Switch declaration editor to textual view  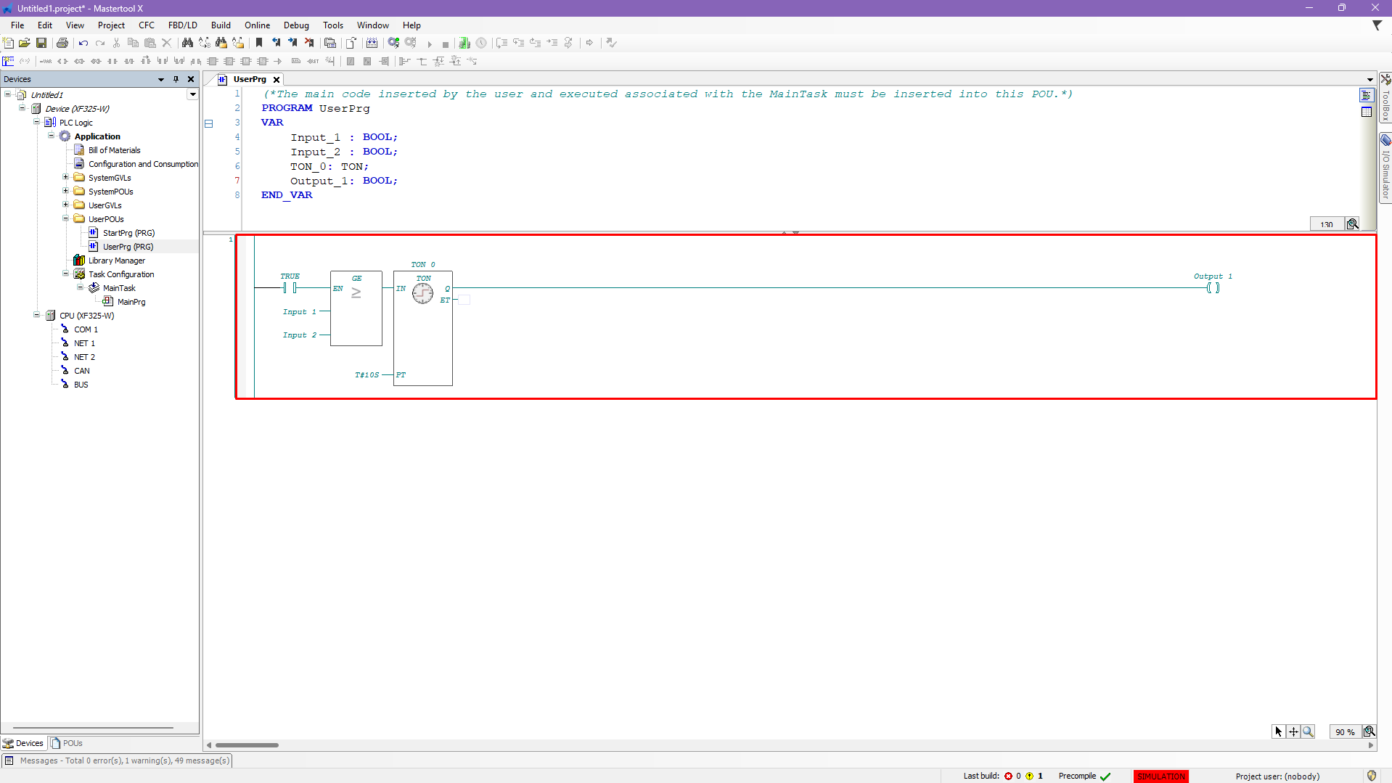(x=1367, y=96)
